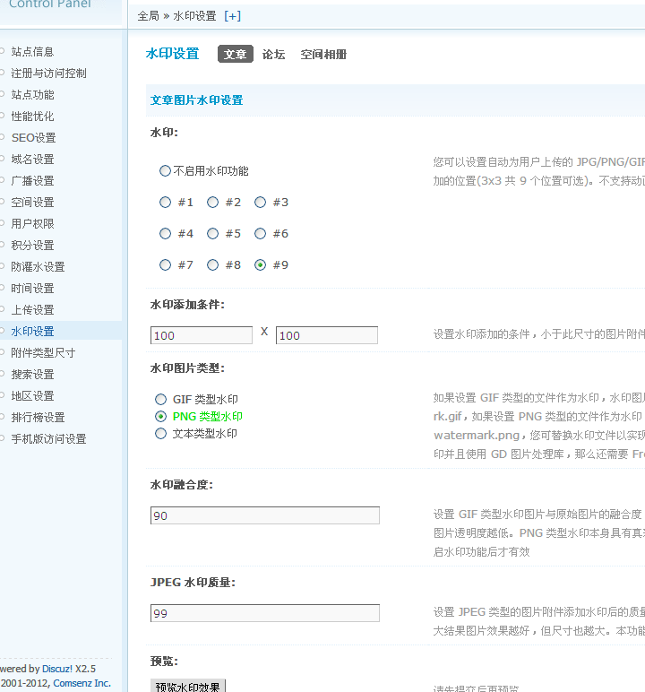Choose watermark position #2
645x692 pixels.
tap(212, 202)
